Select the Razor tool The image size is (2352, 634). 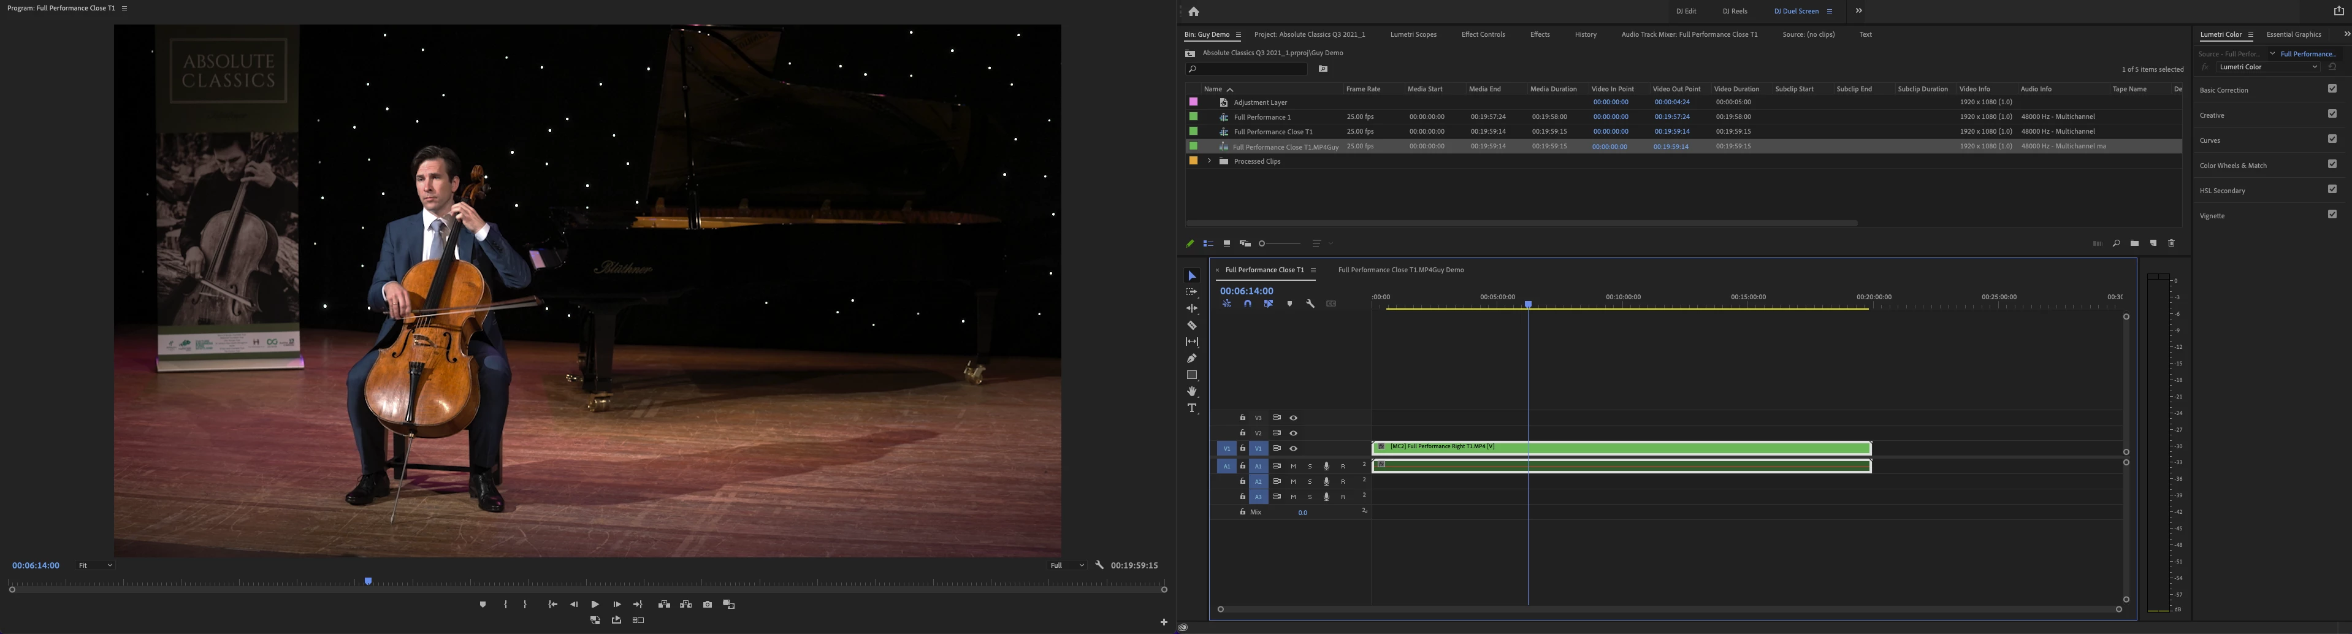pyautogui.click(x=1191, y=325)
